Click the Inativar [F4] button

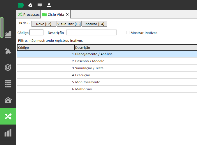click(94, 24)
